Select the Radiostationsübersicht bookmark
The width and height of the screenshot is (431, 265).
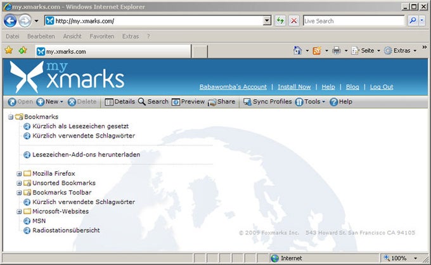pyautogui.click(x=67, y=230)
